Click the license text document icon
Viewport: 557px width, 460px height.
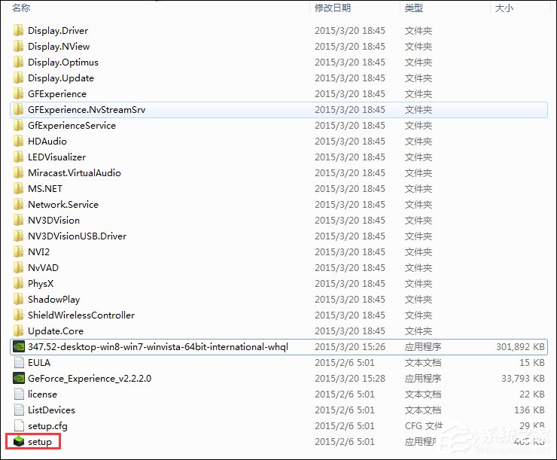coord(19,394)
